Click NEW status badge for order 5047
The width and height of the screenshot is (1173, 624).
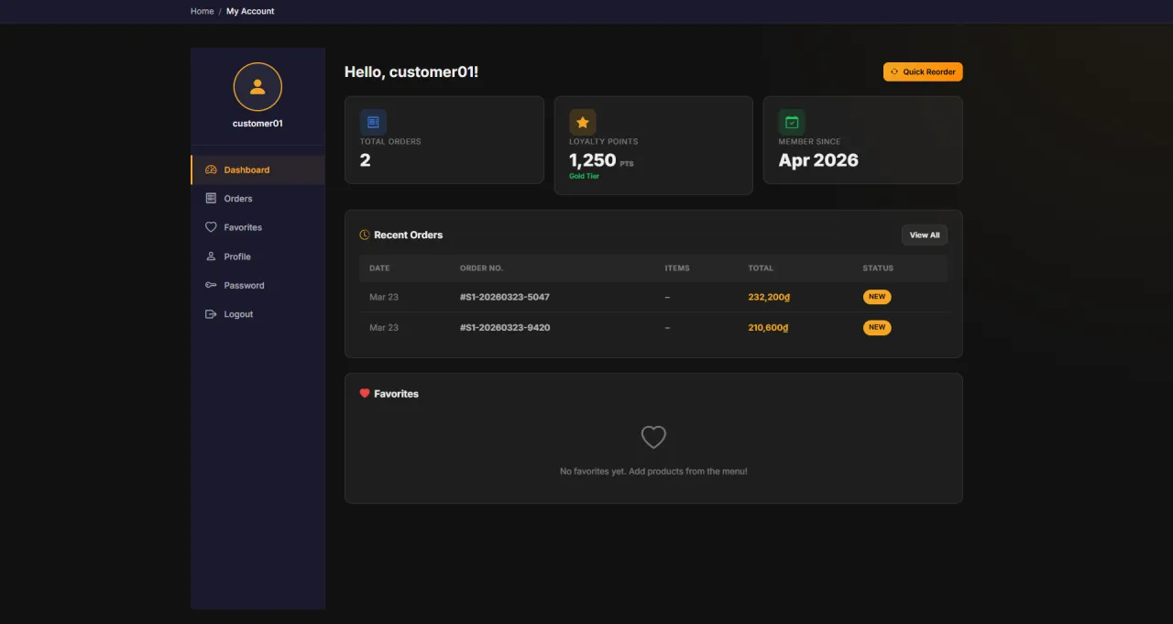tap(877, 297)
